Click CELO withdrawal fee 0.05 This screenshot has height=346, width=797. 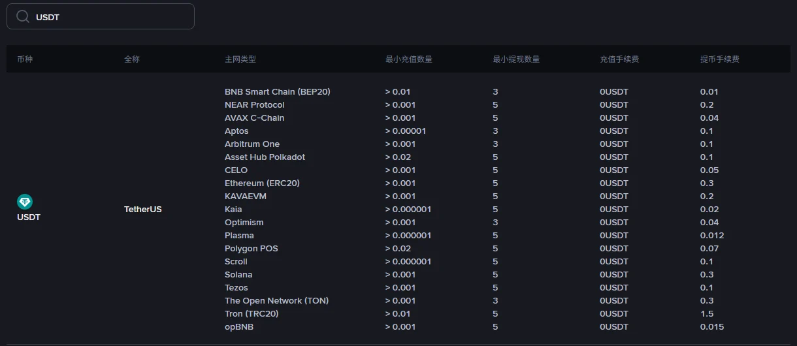(709, 170)
